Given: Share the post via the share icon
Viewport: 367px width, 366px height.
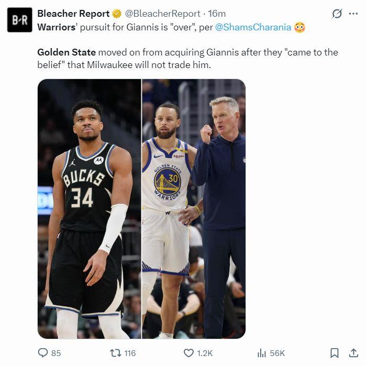Looking at the screenshot, I should point(353,353).
